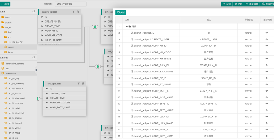Image resolution: width=274 pixels, height=140 pixels.
Task: Click the folder icon of 数据源1
Action: click(3, 22)
